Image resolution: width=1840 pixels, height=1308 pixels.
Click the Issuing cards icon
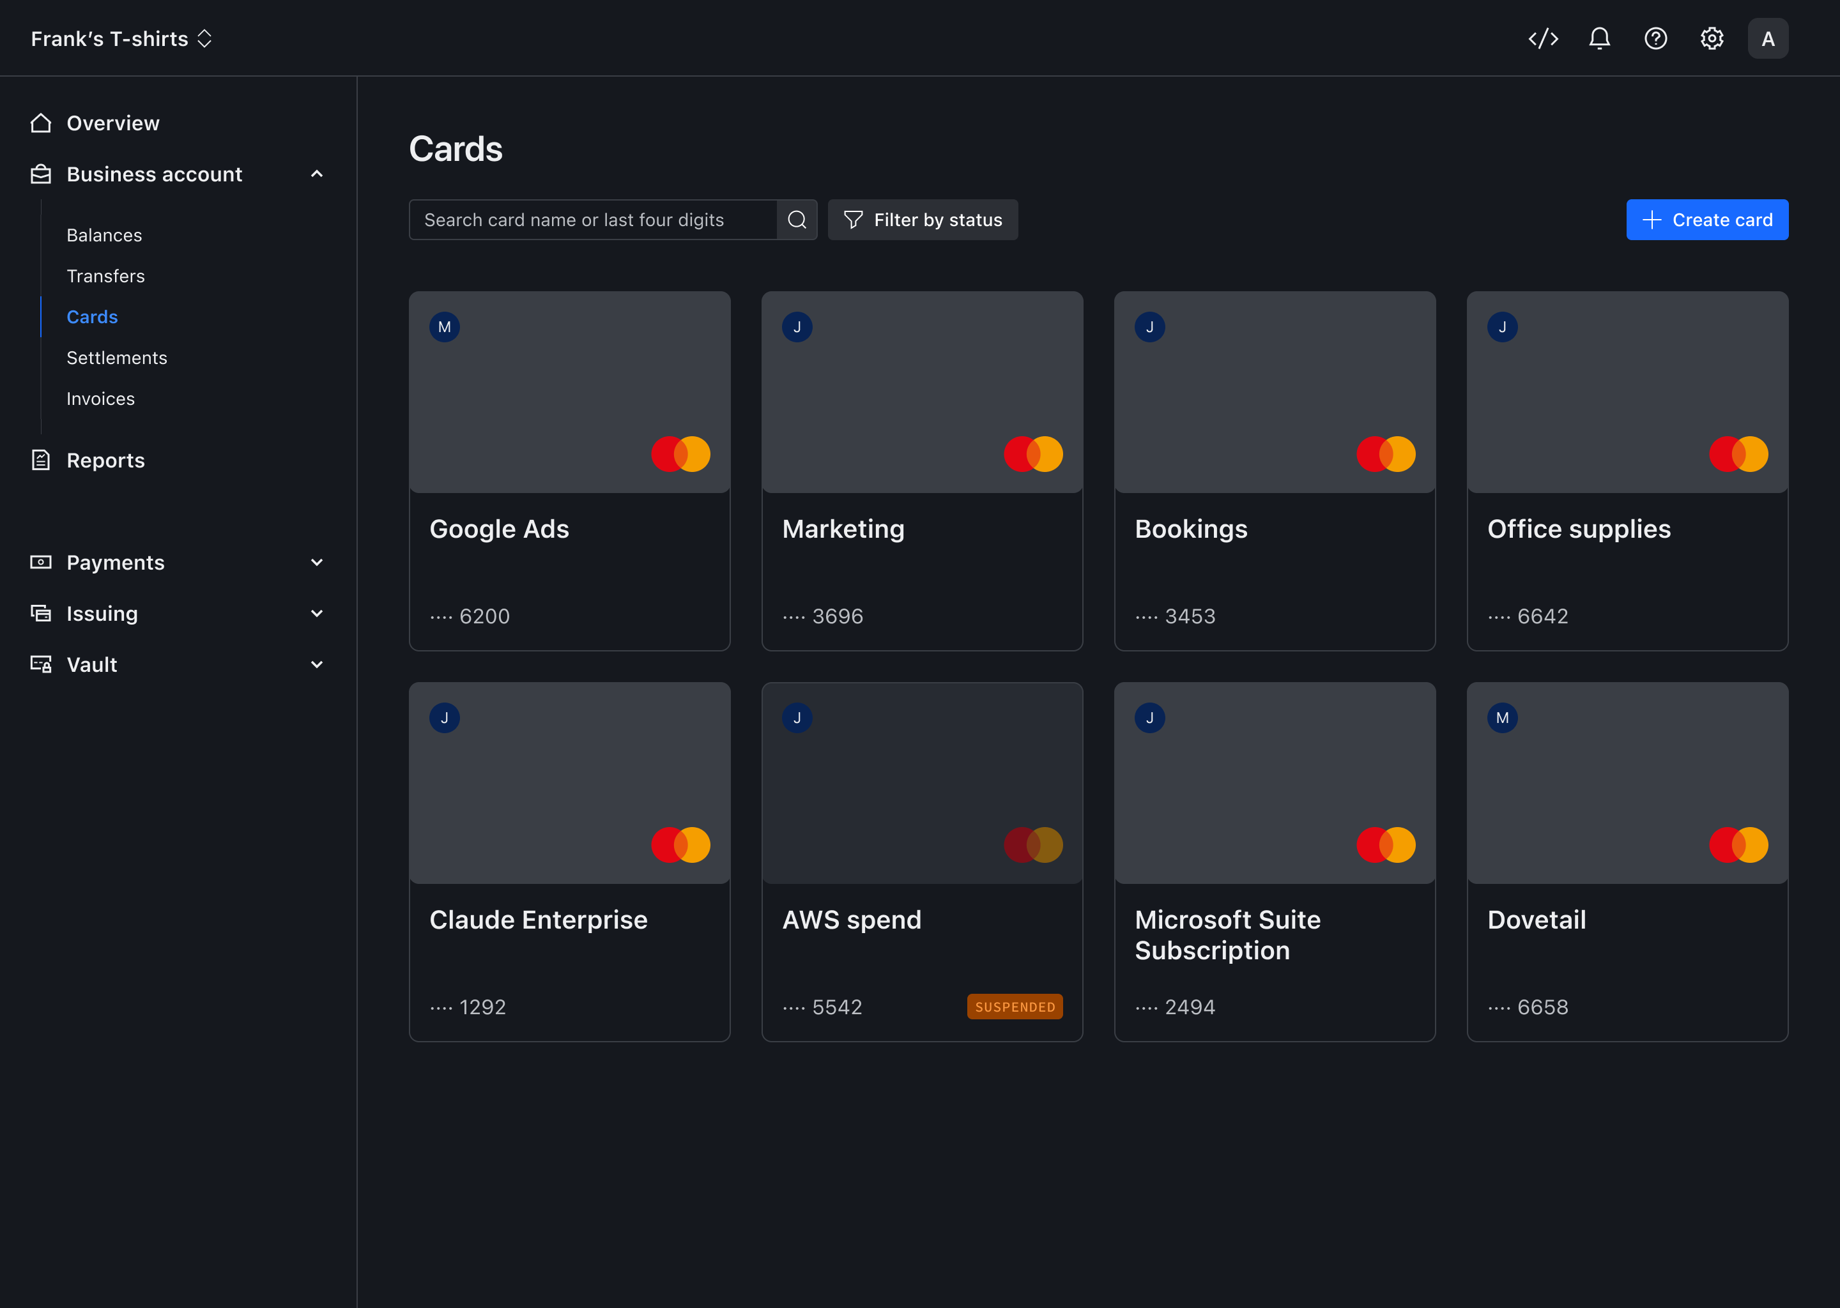41,613
